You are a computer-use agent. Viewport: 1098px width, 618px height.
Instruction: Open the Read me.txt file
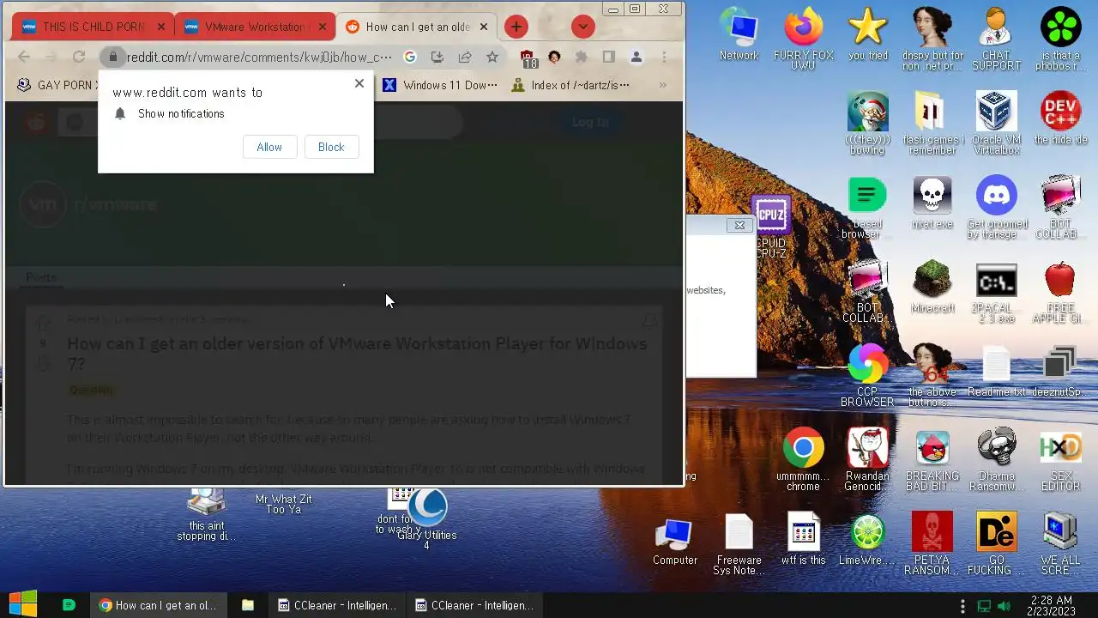pyautogui.click(x=996, y=371)
